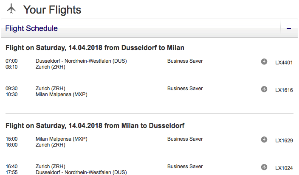Click Business Saver fare on the 16:40 flight
Image resolution: width=299 pixels, height=175 pixels.
click(185, 167)
